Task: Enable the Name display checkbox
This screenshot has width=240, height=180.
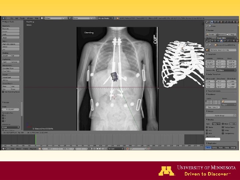Action: (x=207, y=127)
